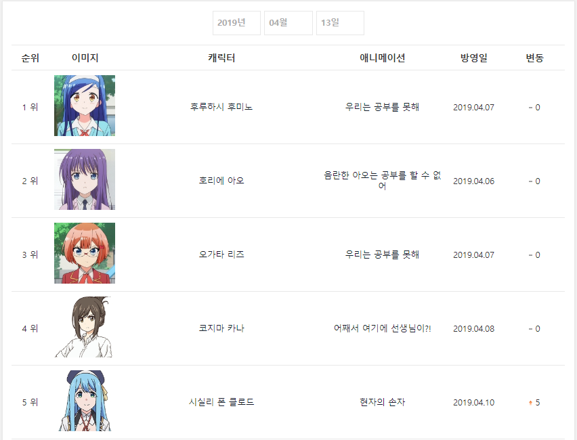Open the 13일 day dropdown

click(340, 23)
